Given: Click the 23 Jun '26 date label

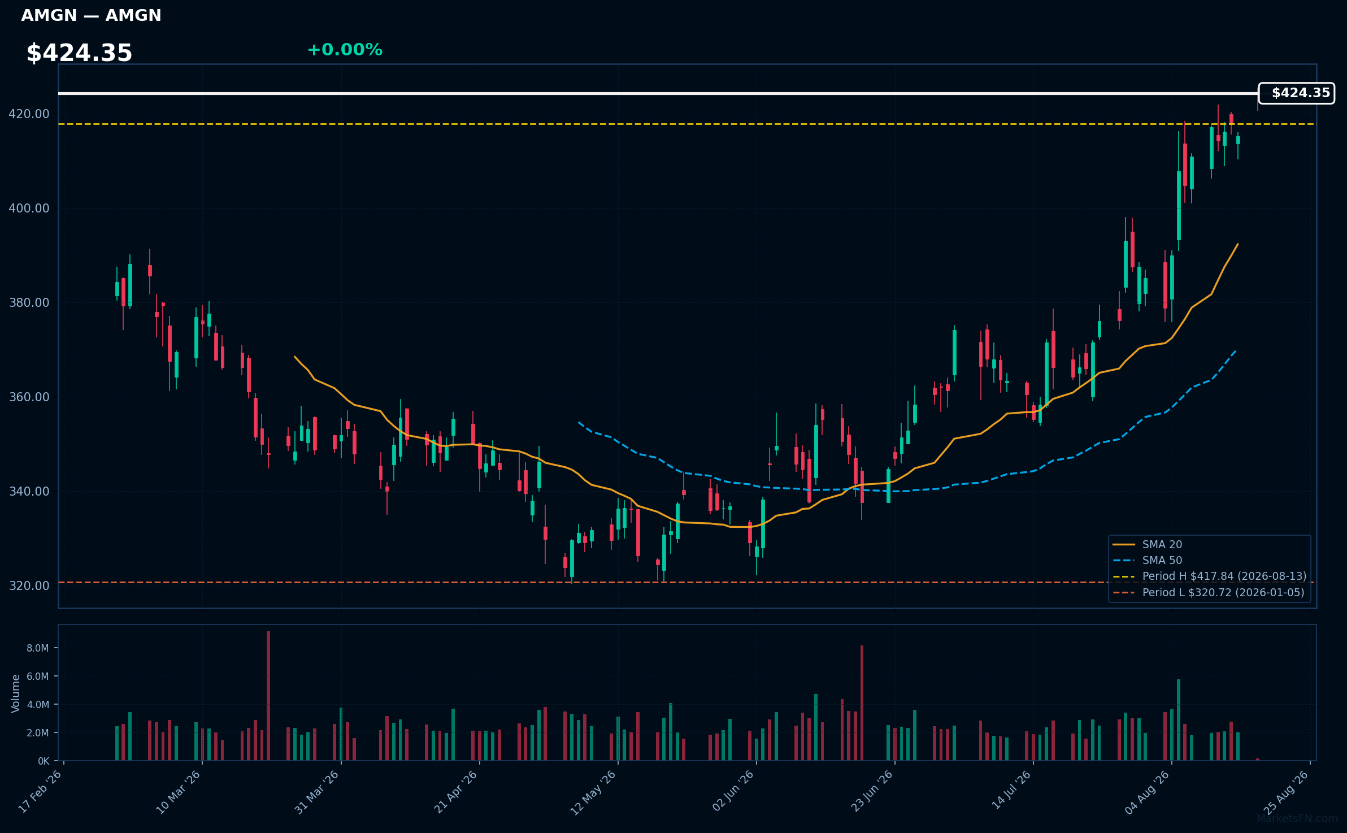Looking at the screenshot, I should coord(871,791).
